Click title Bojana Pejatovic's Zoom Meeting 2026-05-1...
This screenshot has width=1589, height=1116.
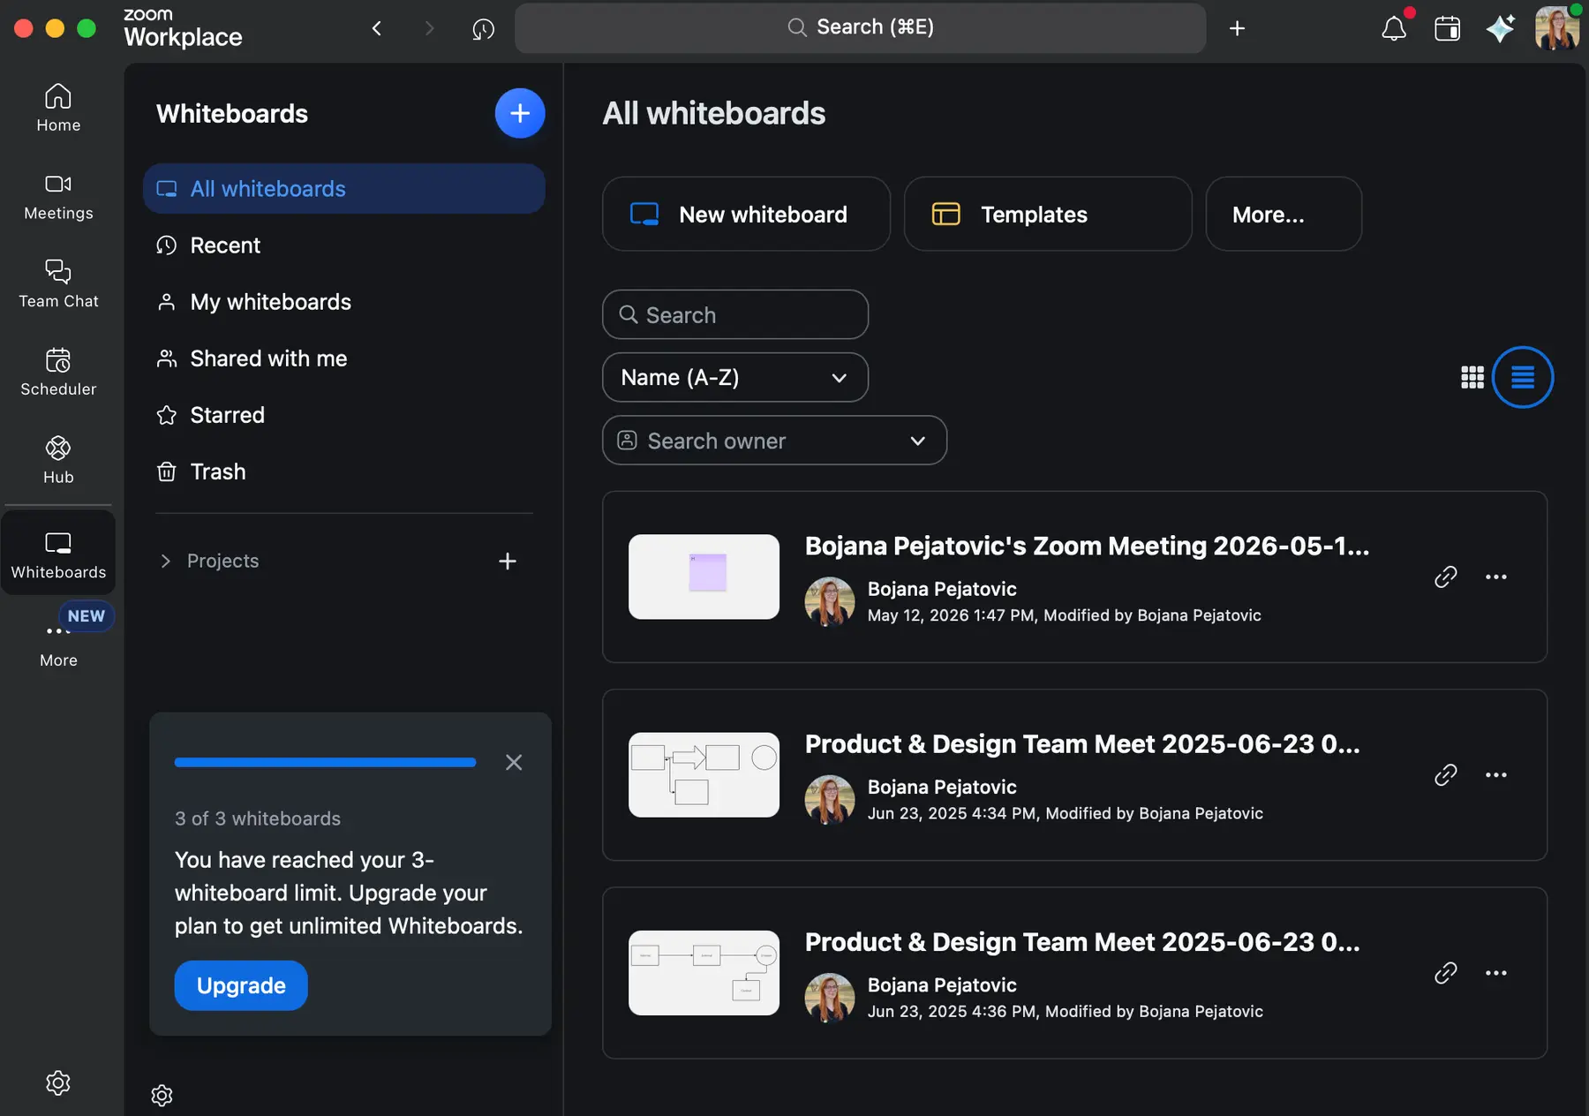pos(1087,546)
